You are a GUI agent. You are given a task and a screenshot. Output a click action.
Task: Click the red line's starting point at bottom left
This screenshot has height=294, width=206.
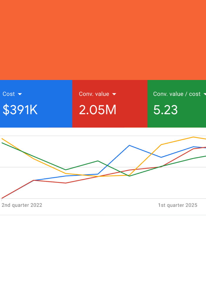(2, 198)
